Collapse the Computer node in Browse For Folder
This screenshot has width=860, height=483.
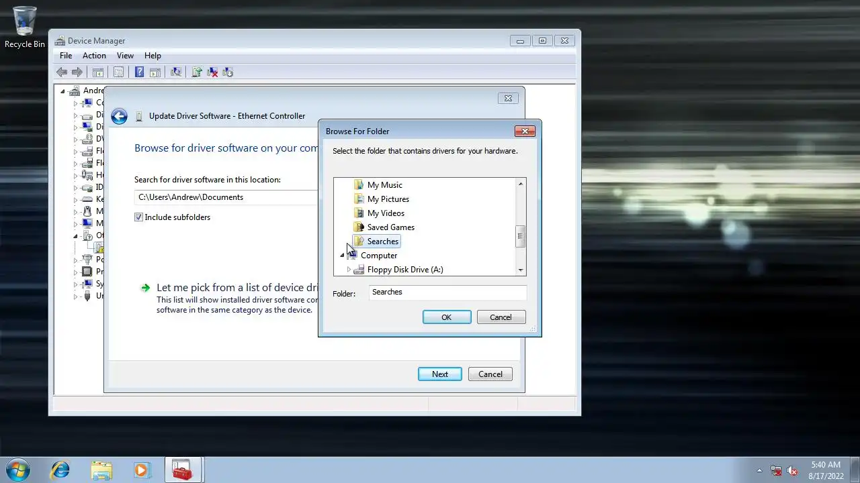(x=342, y=256)
